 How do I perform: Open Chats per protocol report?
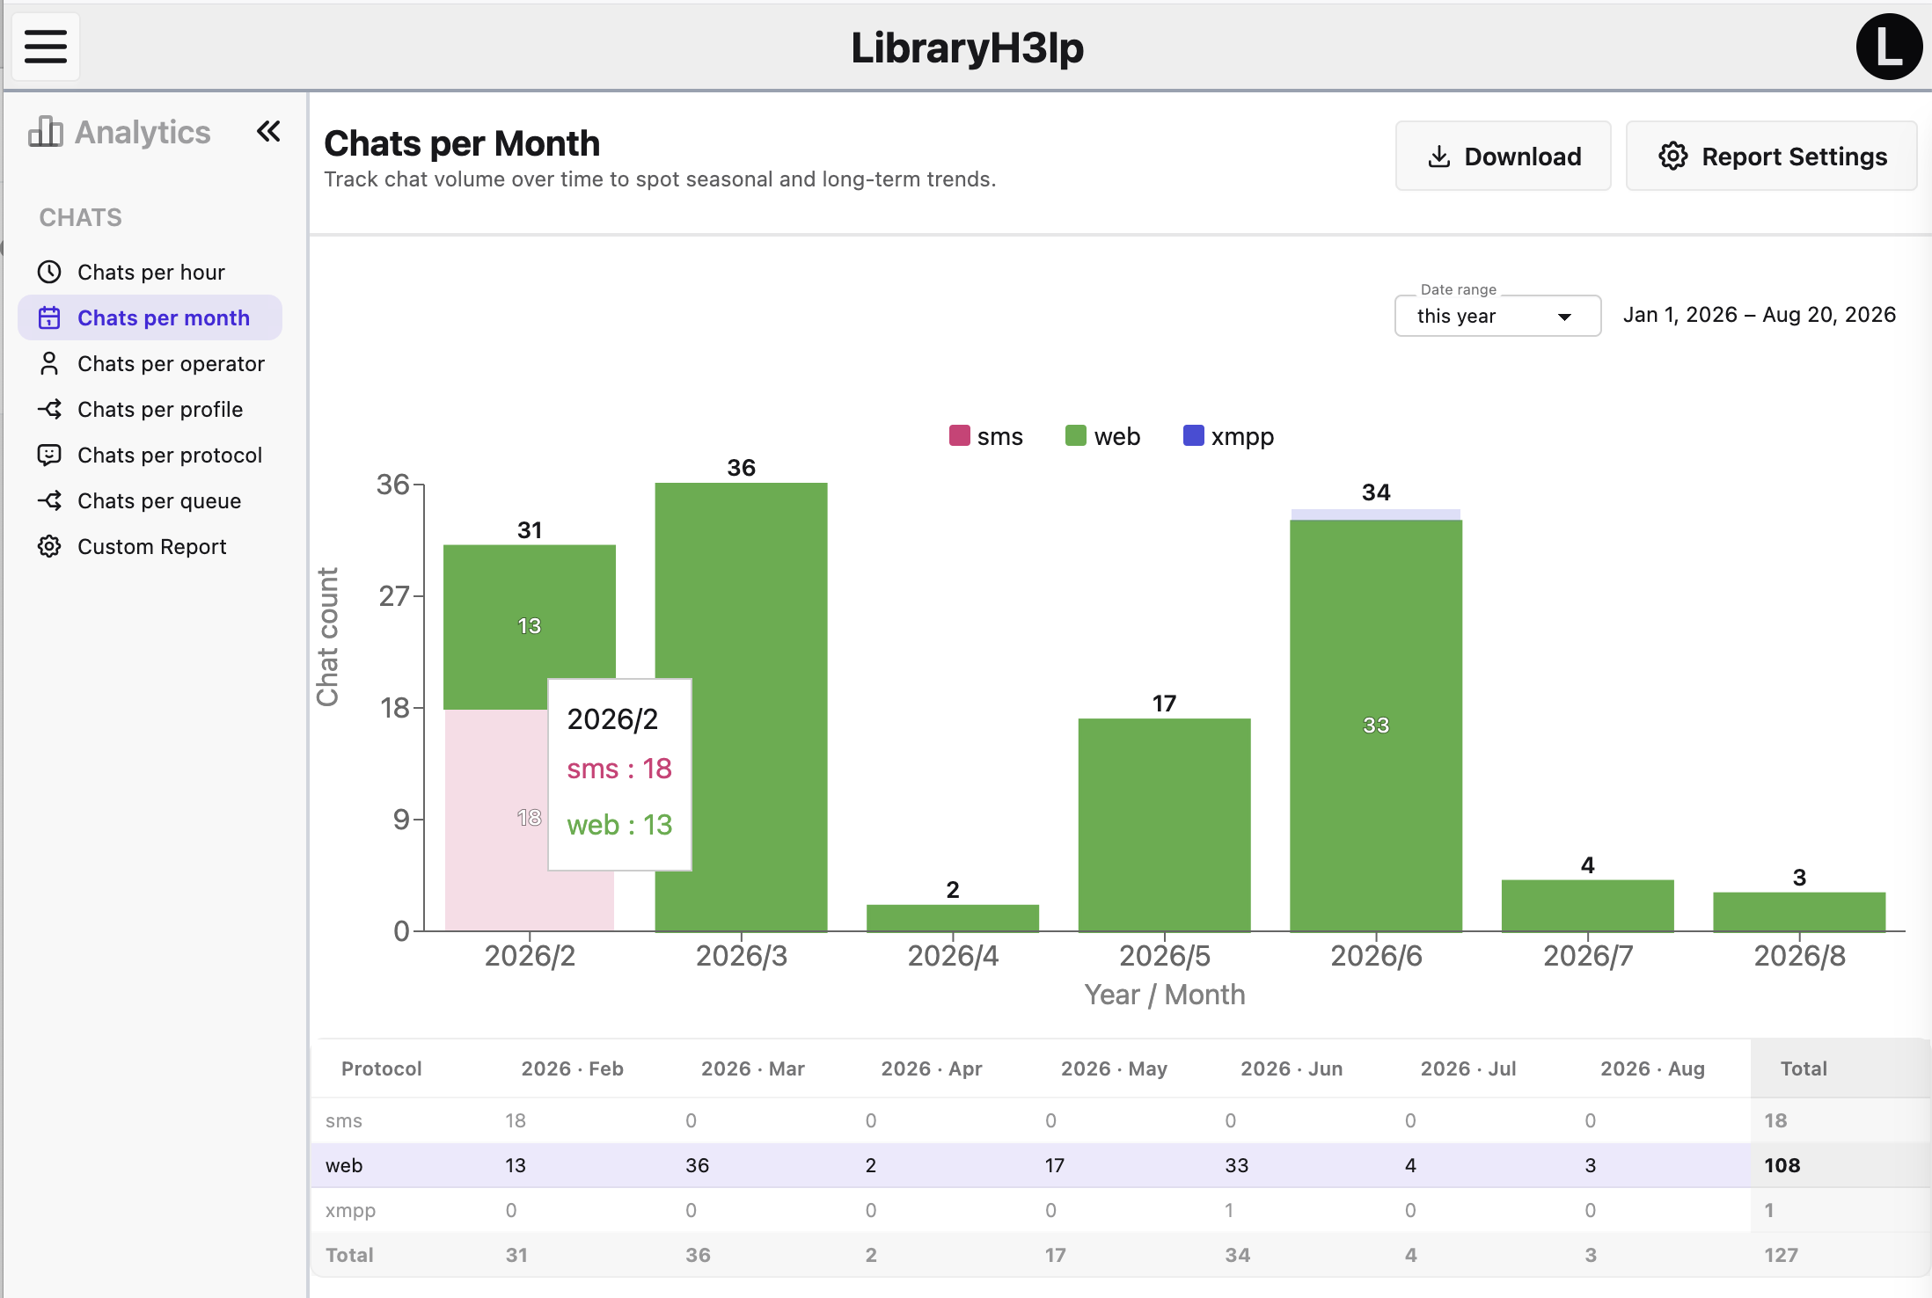click(150, 455)
